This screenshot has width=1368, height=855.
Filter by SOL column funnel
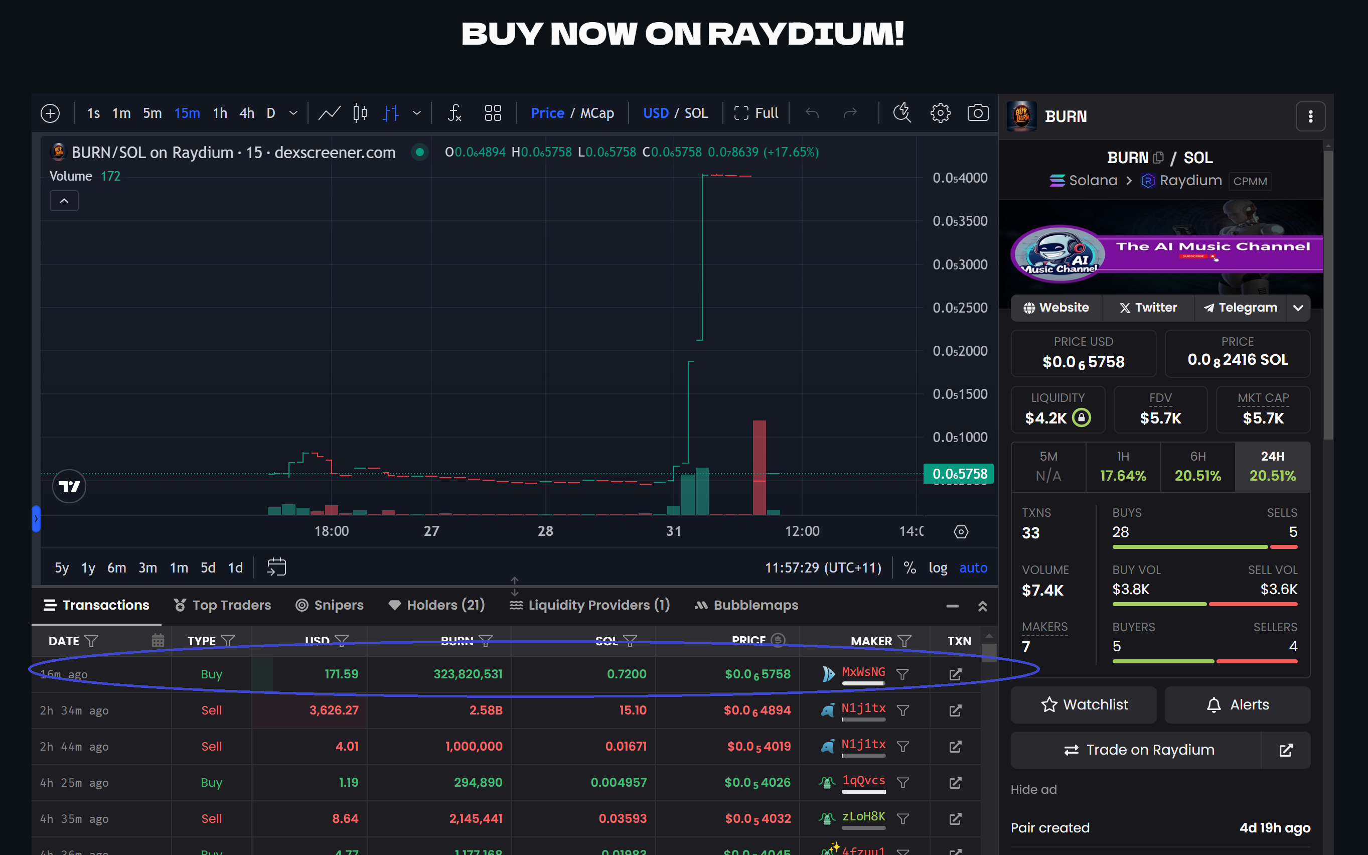[630, 641]
